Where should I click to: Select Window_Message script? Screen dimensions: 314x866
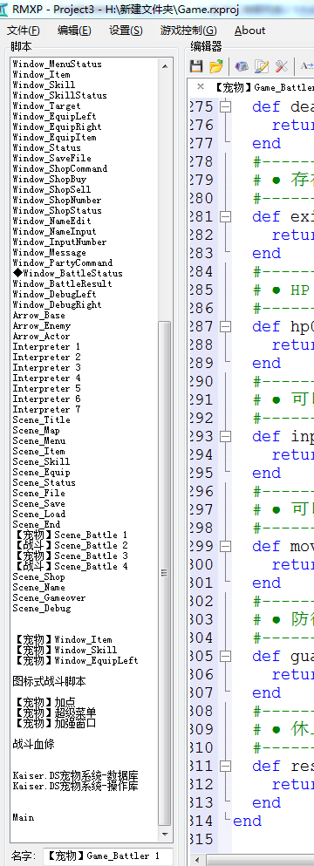click(49, 252)
